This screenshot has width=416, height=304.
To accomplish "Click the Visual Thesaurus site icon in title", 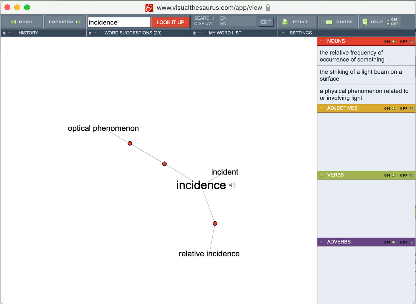I will pyautogui.click(x=149, y=8).
